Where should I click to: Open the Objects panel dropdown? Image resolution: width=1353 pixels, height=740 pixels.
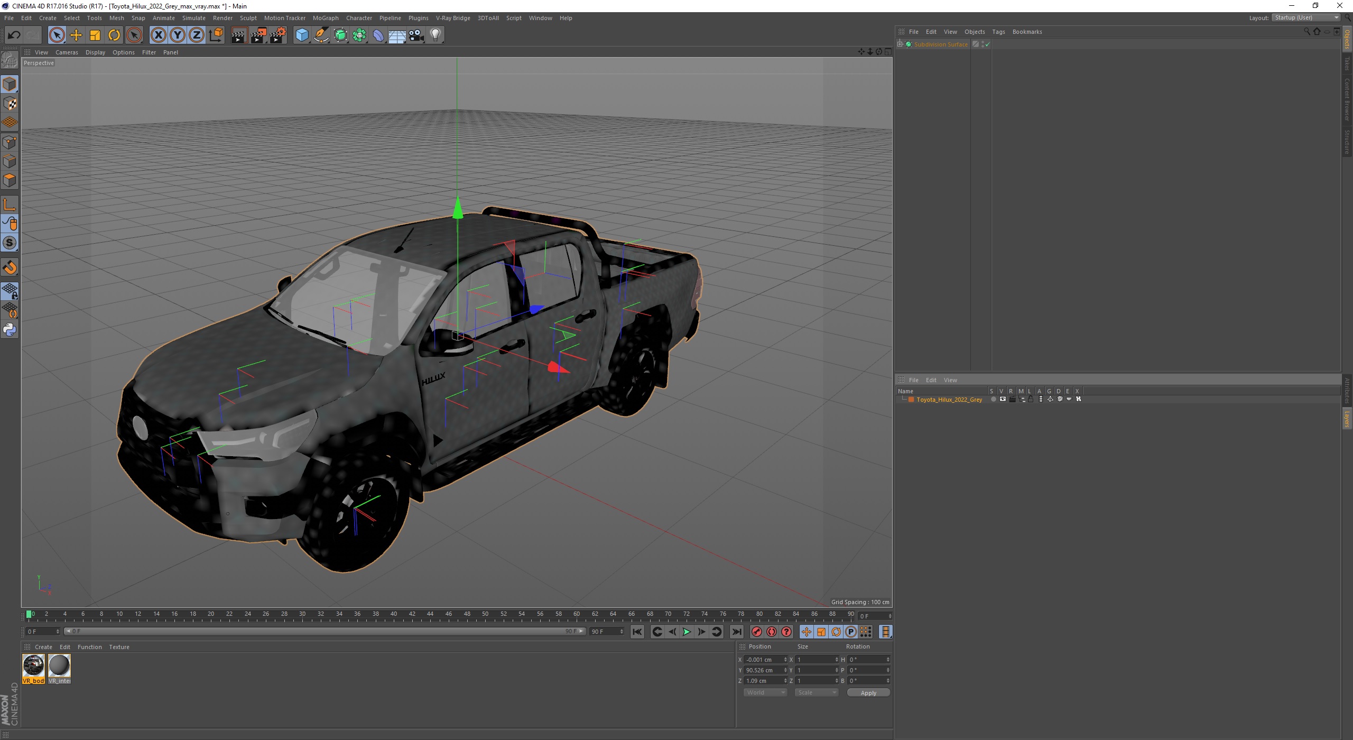point(975,31)
